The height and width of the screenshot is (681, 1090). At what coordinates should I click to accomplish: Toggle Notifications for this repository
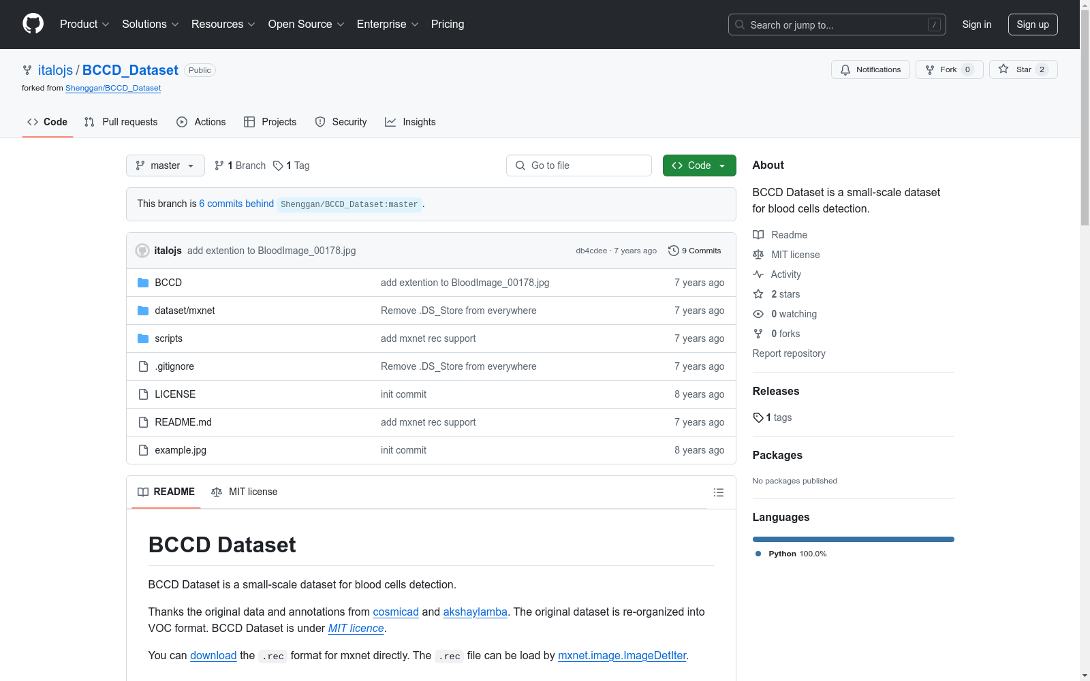pos(870,69)
